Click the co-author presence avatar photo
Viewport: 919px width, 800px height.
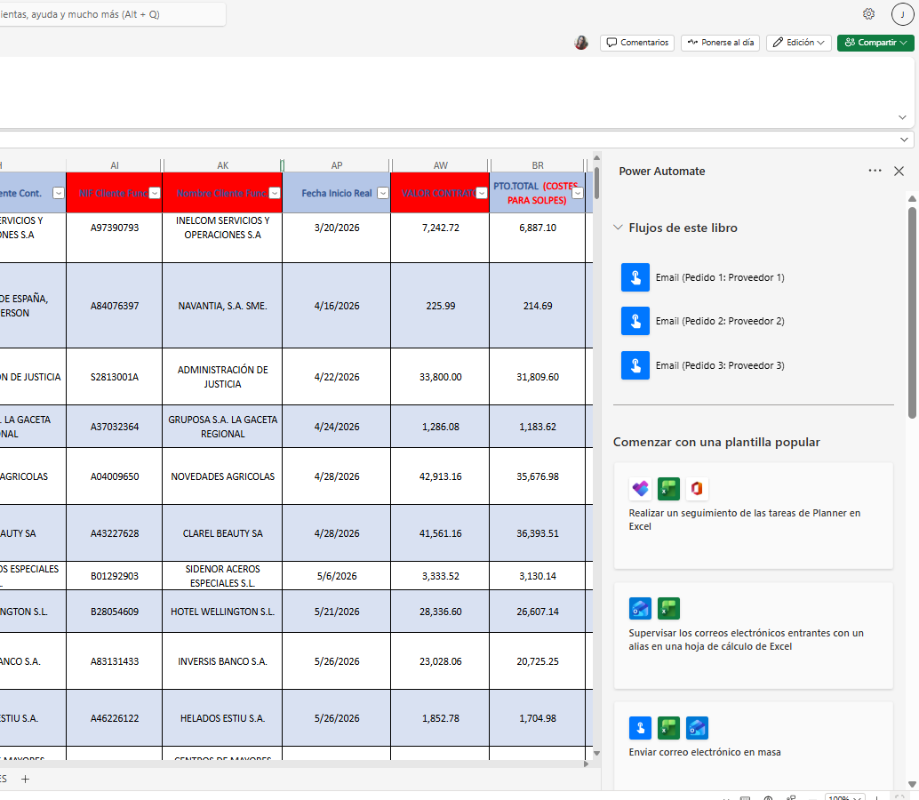(581, 42)
